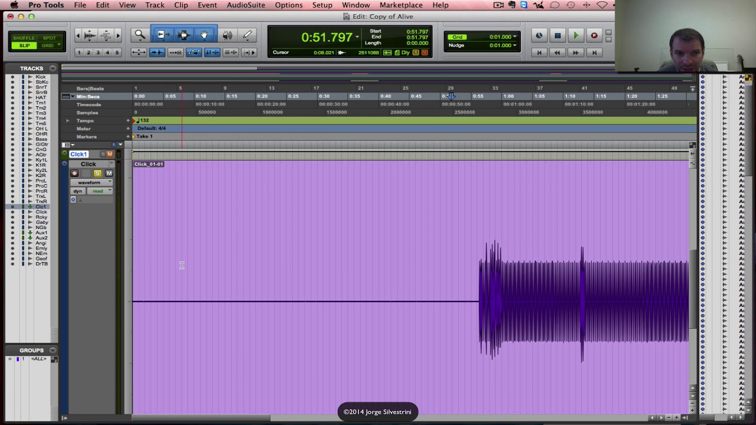Click zoom preset button 1
The height and width of the screenshot is (425, 756).
click(79, 53)
